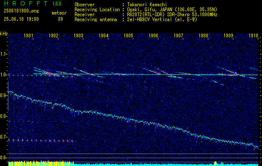
Task: Click time axis marker 1908
Action: click(x=203, y=36)
